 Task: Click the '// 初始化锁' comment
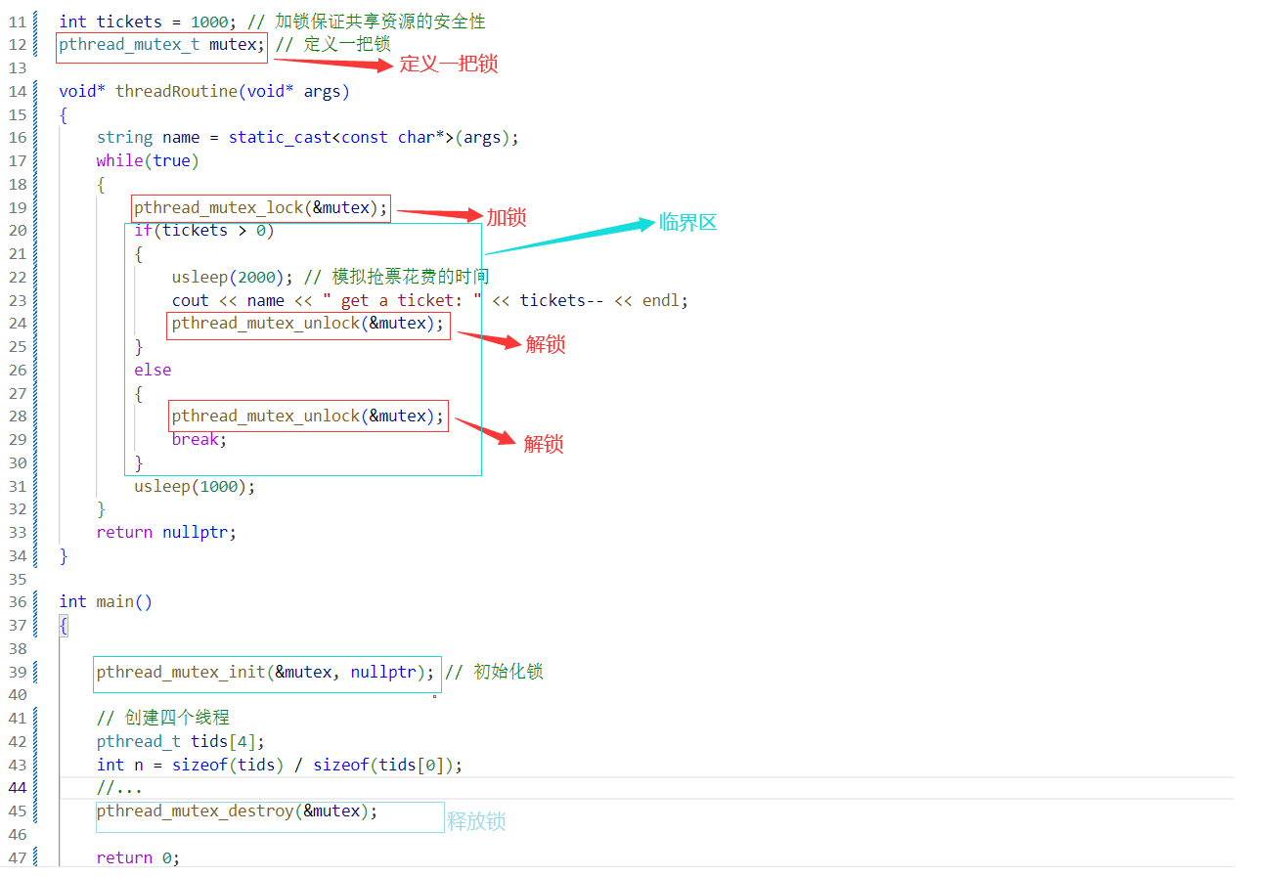(494, 672)
